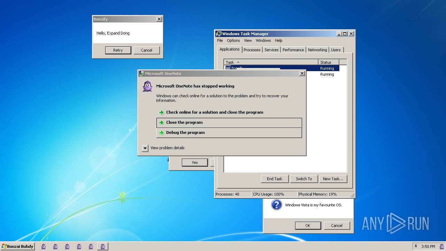Click the Physical Memory: 19% status entry

[323, 194]
